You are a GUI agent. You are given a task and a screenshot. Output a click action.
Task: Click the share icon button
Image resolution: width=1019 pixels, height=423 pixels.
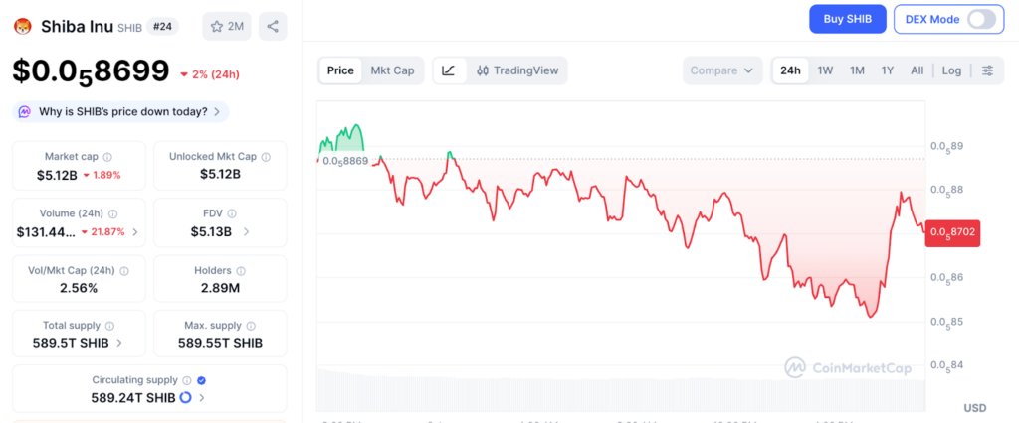tap(273, 26)
